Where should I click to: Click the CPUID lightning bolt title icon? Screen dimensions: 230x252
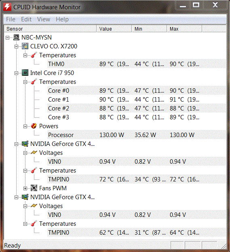coord(7,7)
